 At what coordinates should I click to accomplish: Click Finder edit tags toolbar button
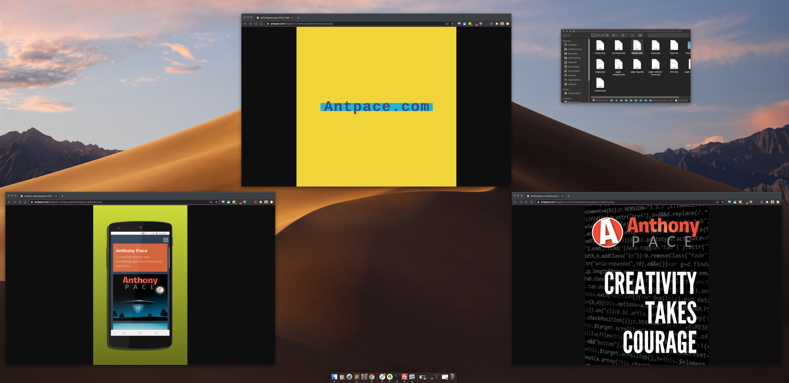point(640,35)
